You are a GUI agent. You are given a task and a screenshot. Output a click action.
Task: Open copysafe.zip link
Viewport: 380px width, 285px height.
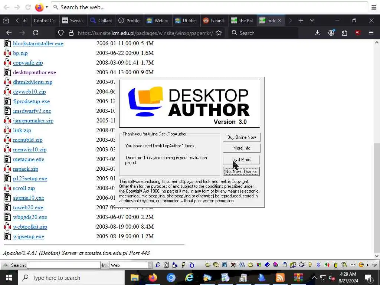(x=28, y=63)
